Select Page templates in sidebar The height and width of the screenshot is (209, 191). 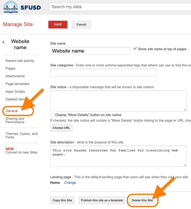(x=18, y=84)
